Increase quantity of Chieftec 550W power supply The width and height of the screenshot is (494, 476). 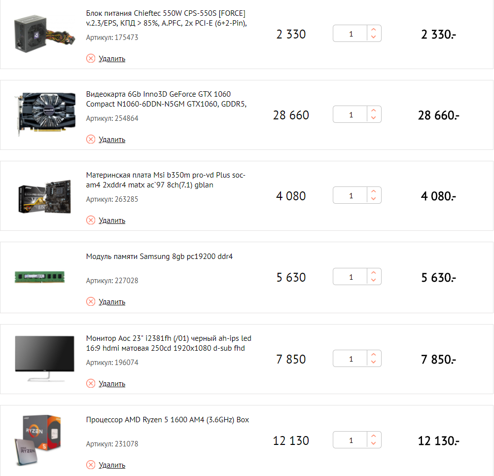(374, 29)
